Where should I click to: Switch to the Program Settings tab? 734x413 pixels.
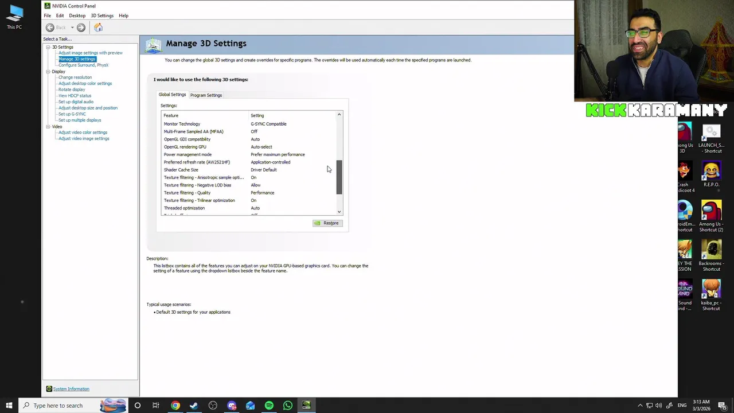[206, 95]
